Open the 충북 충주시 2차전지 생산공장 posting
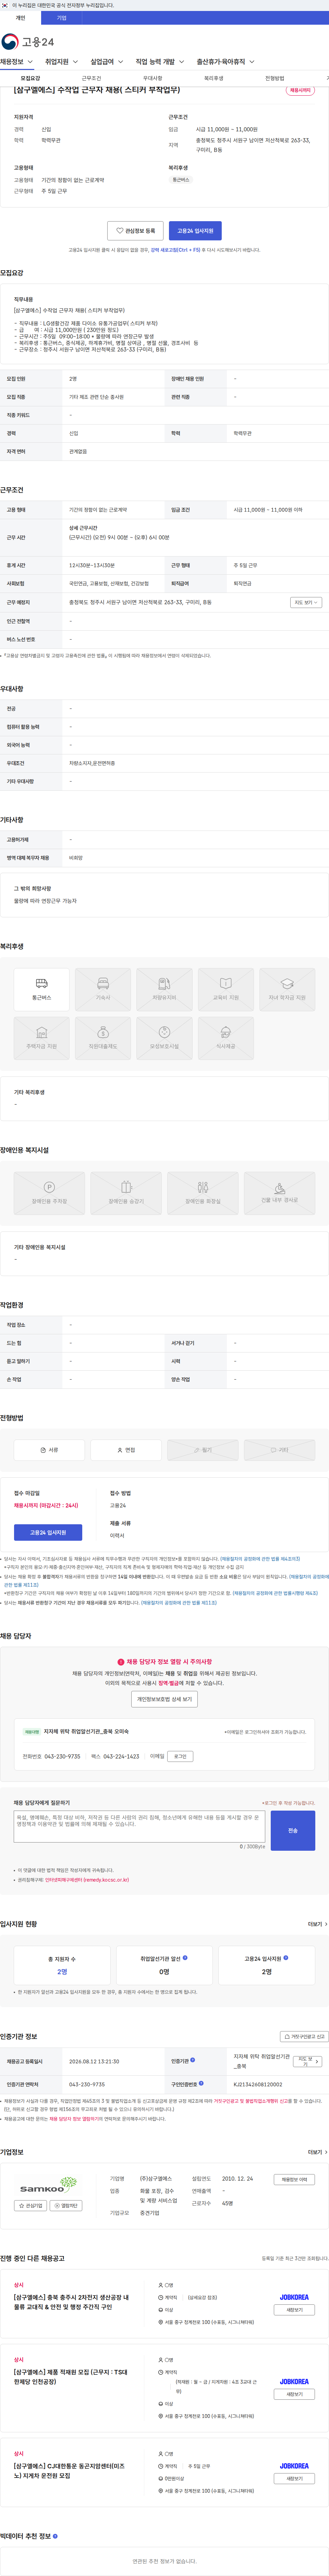The image size is (329, 2576). click(71, 2302)
